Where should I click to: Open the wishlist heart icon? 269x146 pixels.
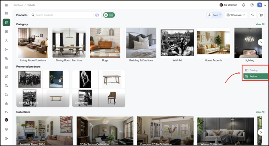pos(253,15)
